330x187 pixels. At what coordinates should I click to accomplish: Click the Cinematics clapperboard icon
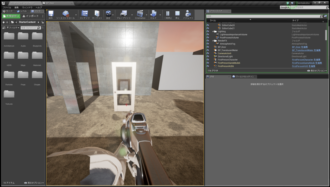point(140,14)
